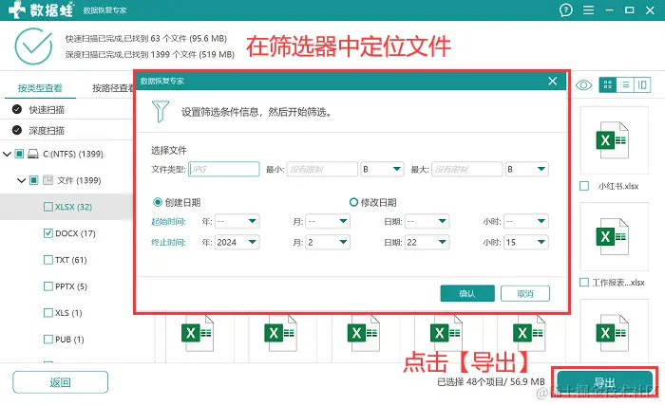Tick the XLS (1) checkbox
This screenshot has height=405, width=665.
pos(47,313)
